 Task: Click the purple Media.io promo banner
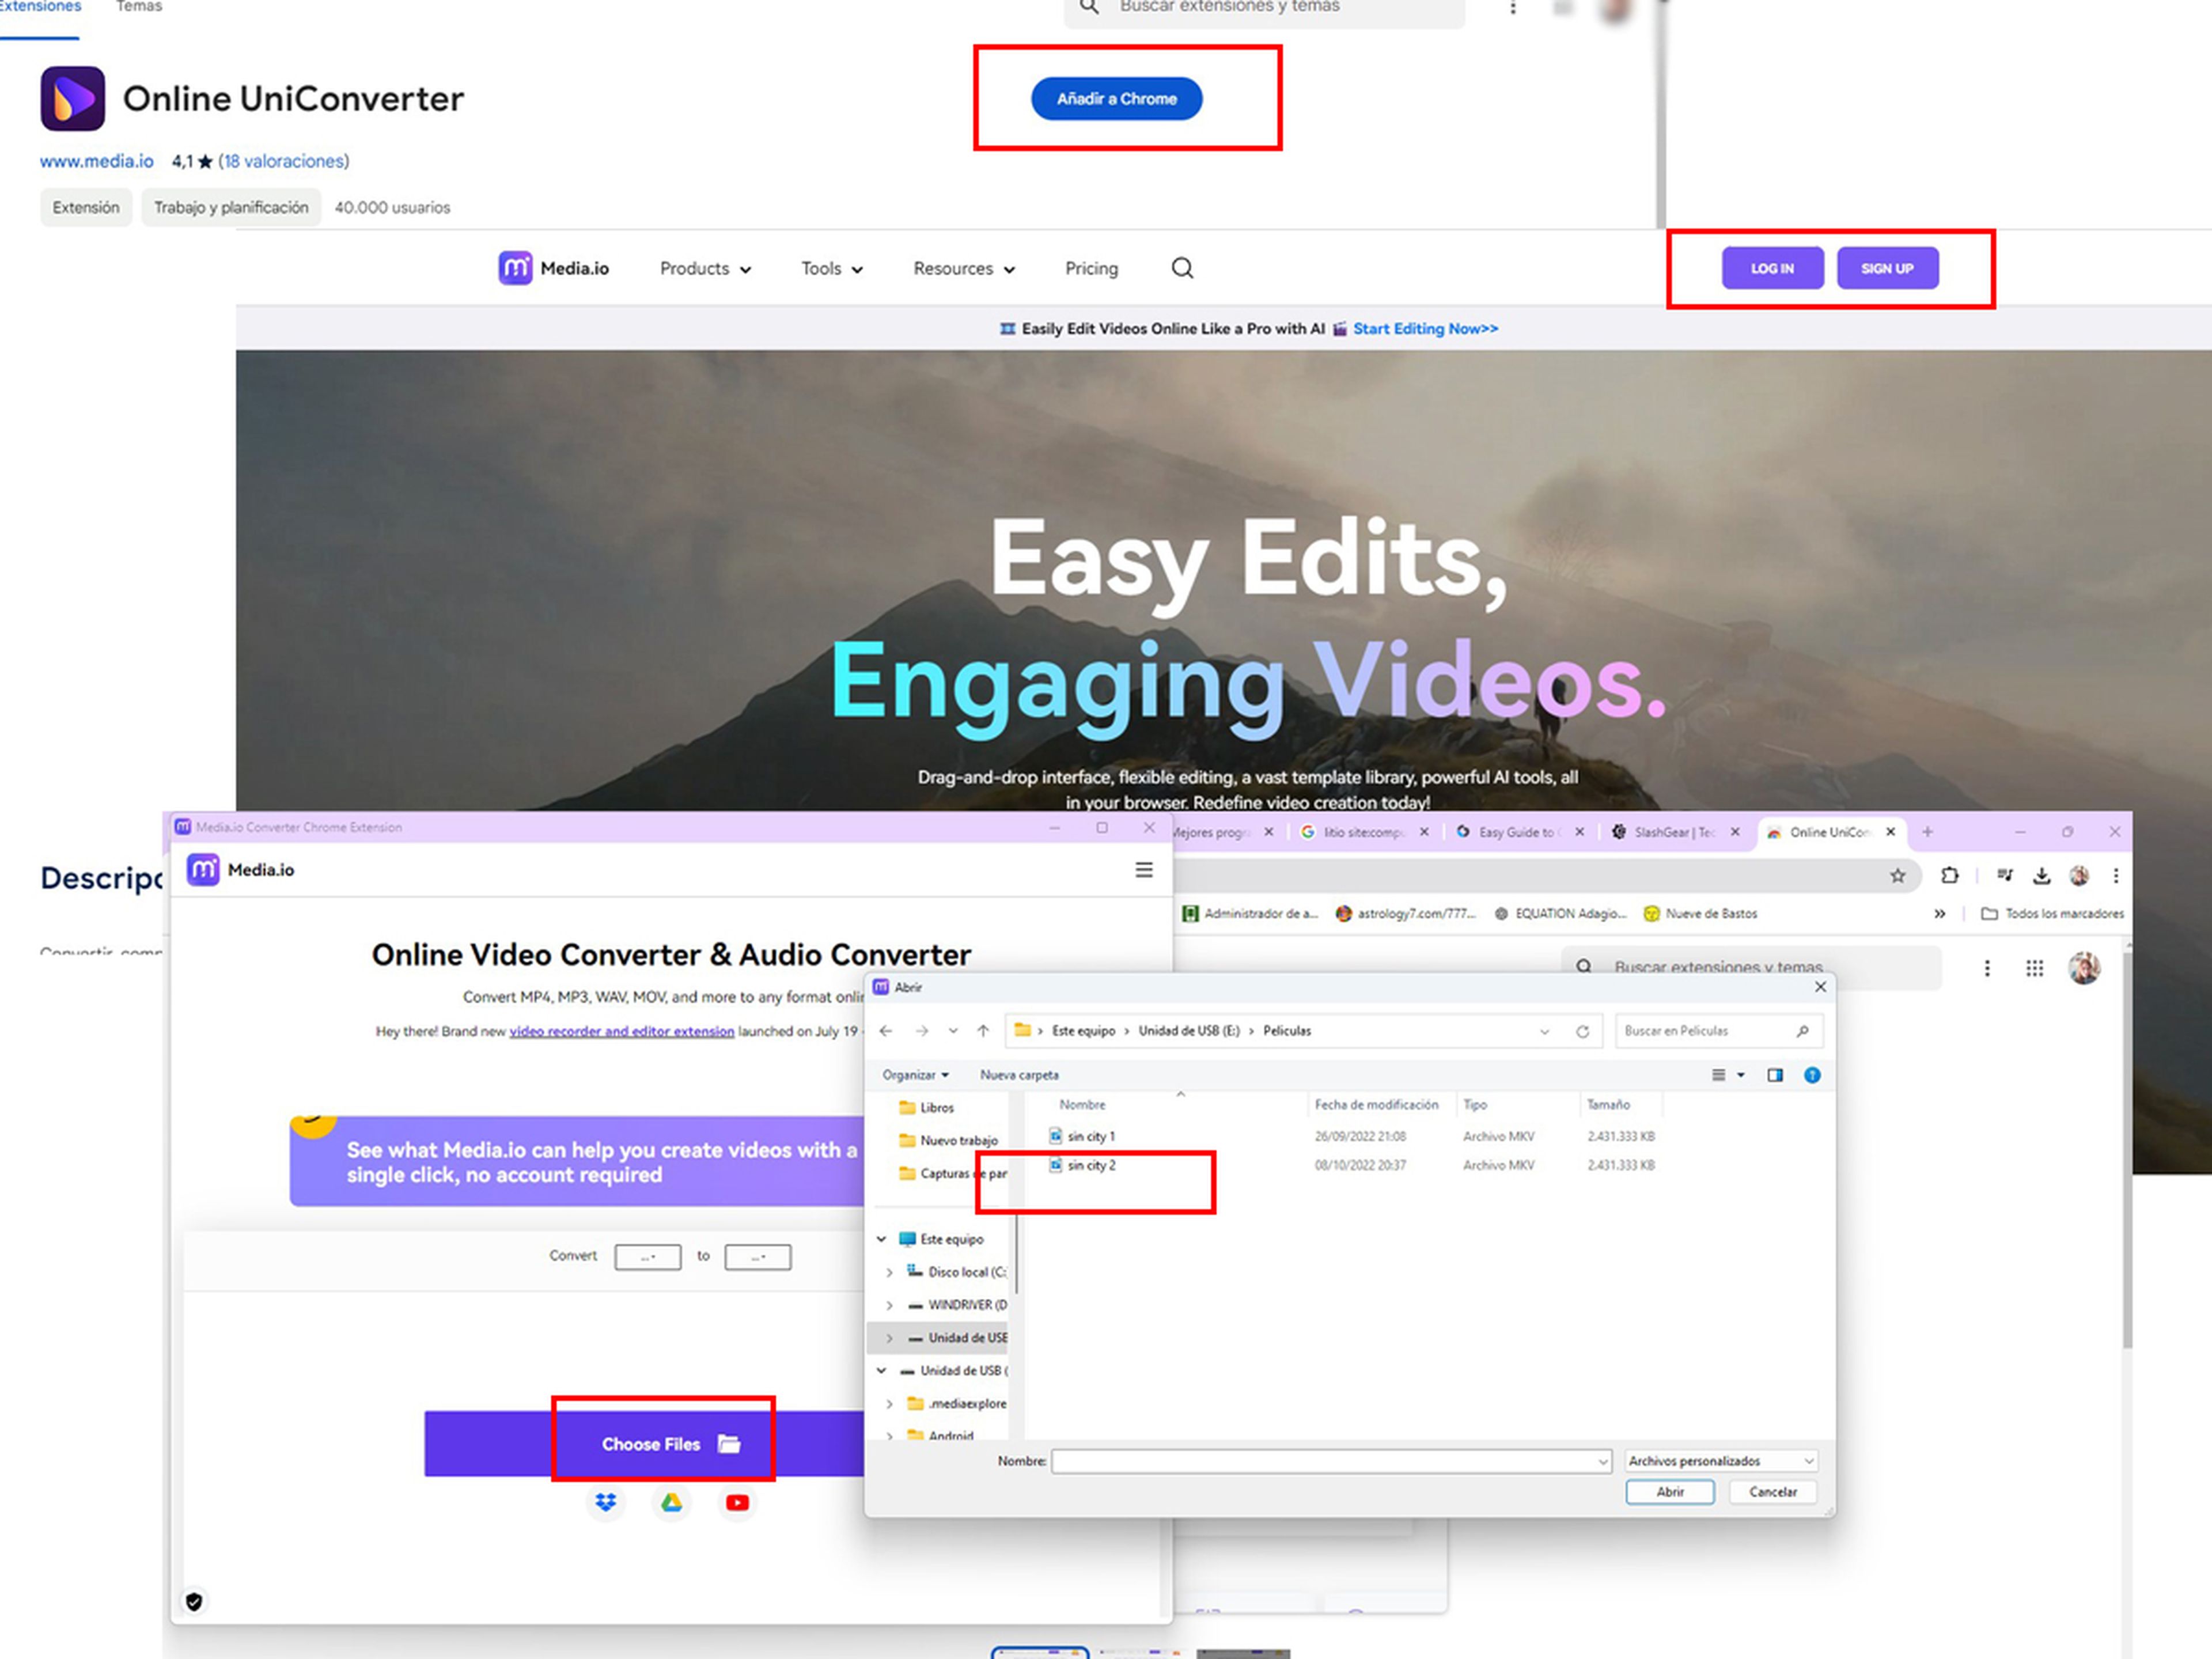coord(578,1161)
